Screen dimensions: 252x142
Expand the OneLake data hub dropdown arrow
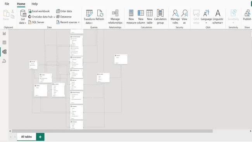coord(54,17)
